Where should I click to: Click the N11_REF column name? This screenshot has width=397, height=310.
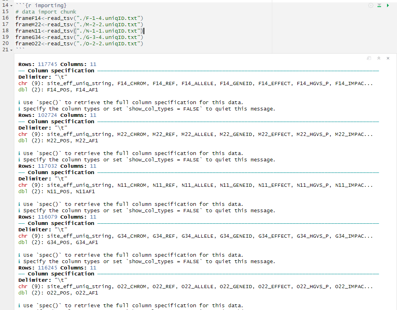(163, 185)
